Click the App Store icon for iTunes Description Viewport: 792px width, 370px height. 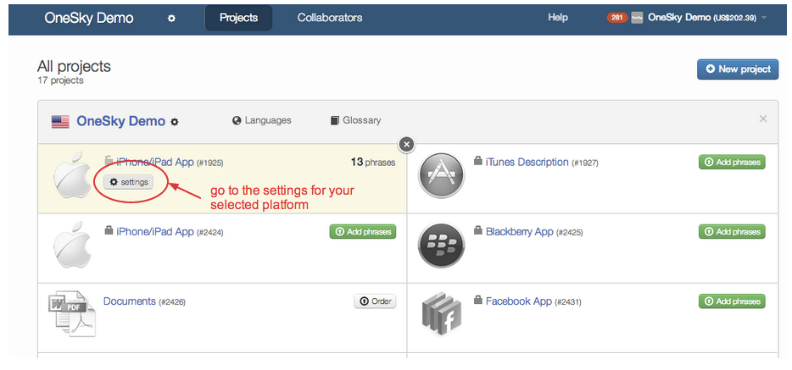click(441, 175)
